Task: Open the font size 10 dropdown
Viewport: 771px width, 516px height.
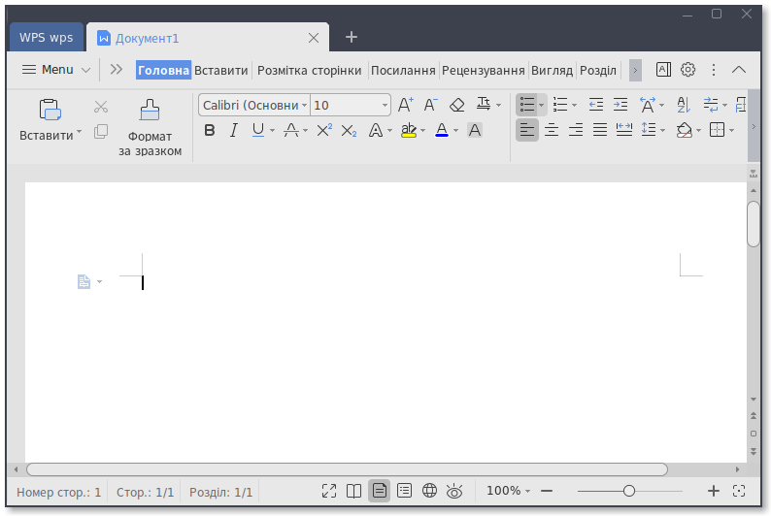Action: [385, 105]
